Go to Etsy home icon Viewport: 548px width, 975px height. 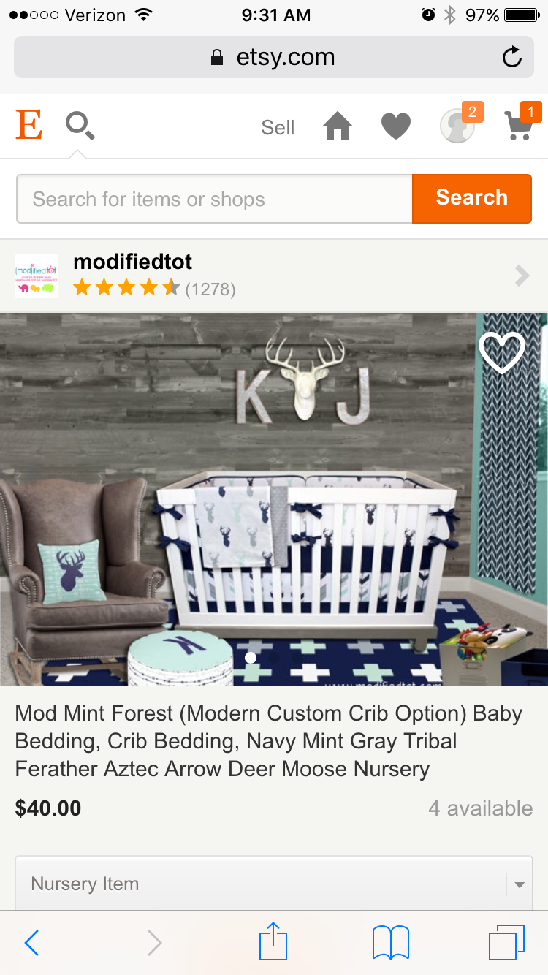click(338, 126)
